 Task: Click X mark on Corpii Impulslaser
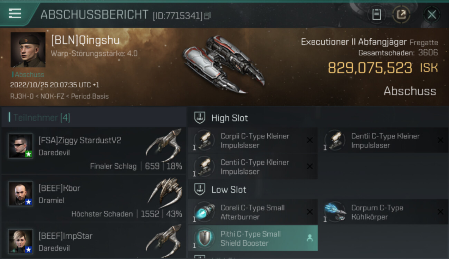(x=310, y=140)
